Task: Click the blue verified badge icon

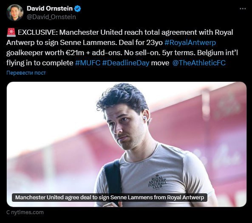Action: [77, 8]
